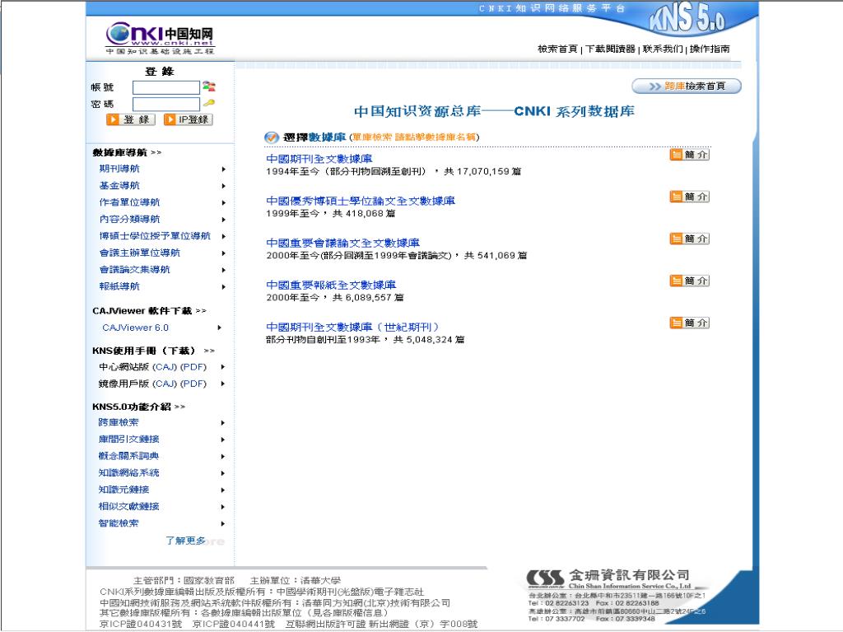Click the 了解更多 link
The width and height of the screenshot is (843, 632).
[185, 541]
